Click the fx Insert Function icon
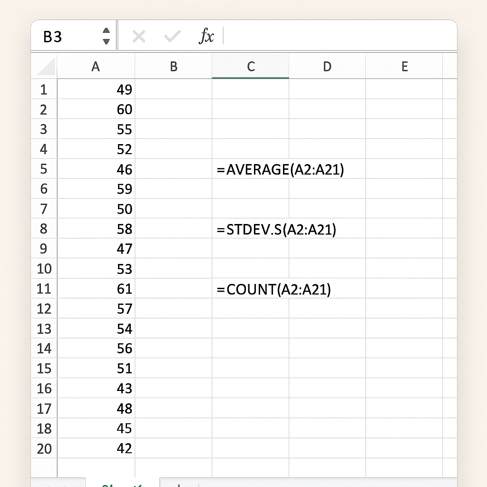 point(206,36)
